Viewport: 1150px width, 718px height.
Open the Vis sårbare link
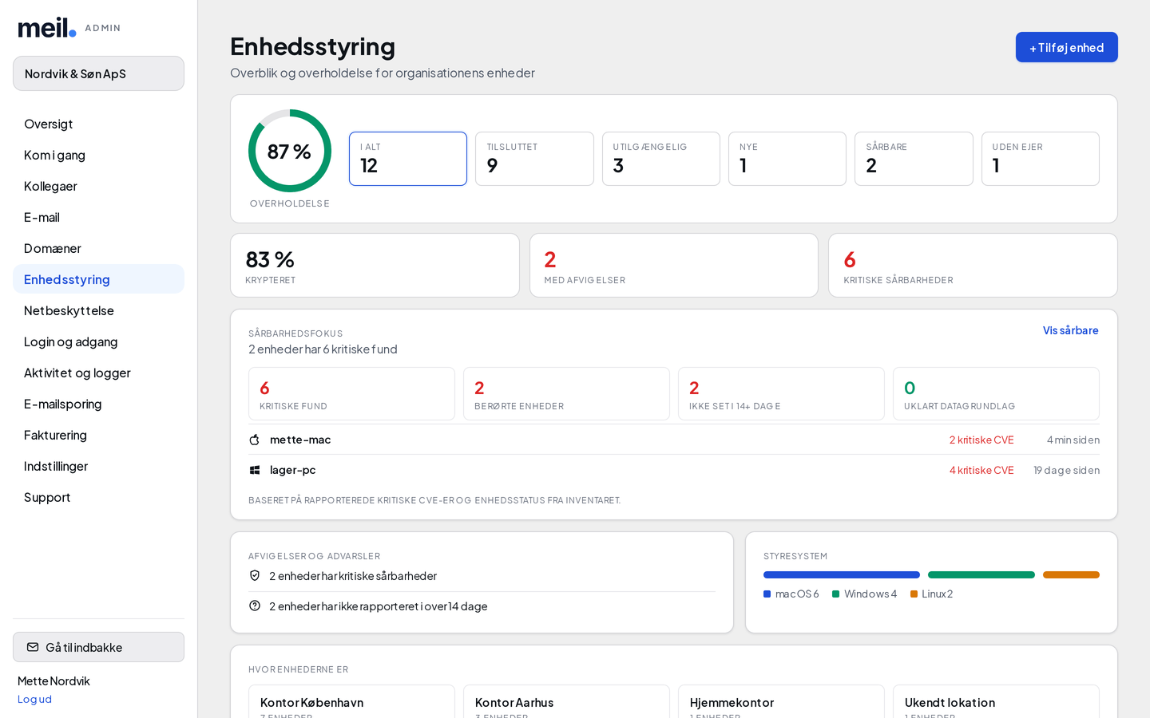pyautogui.click(x=1070, y=330)
